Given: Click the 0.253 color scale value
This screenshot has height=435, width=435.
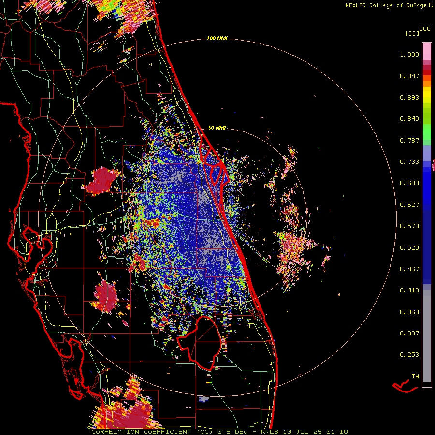Looking at the screenshot, I should click(409, 355).
